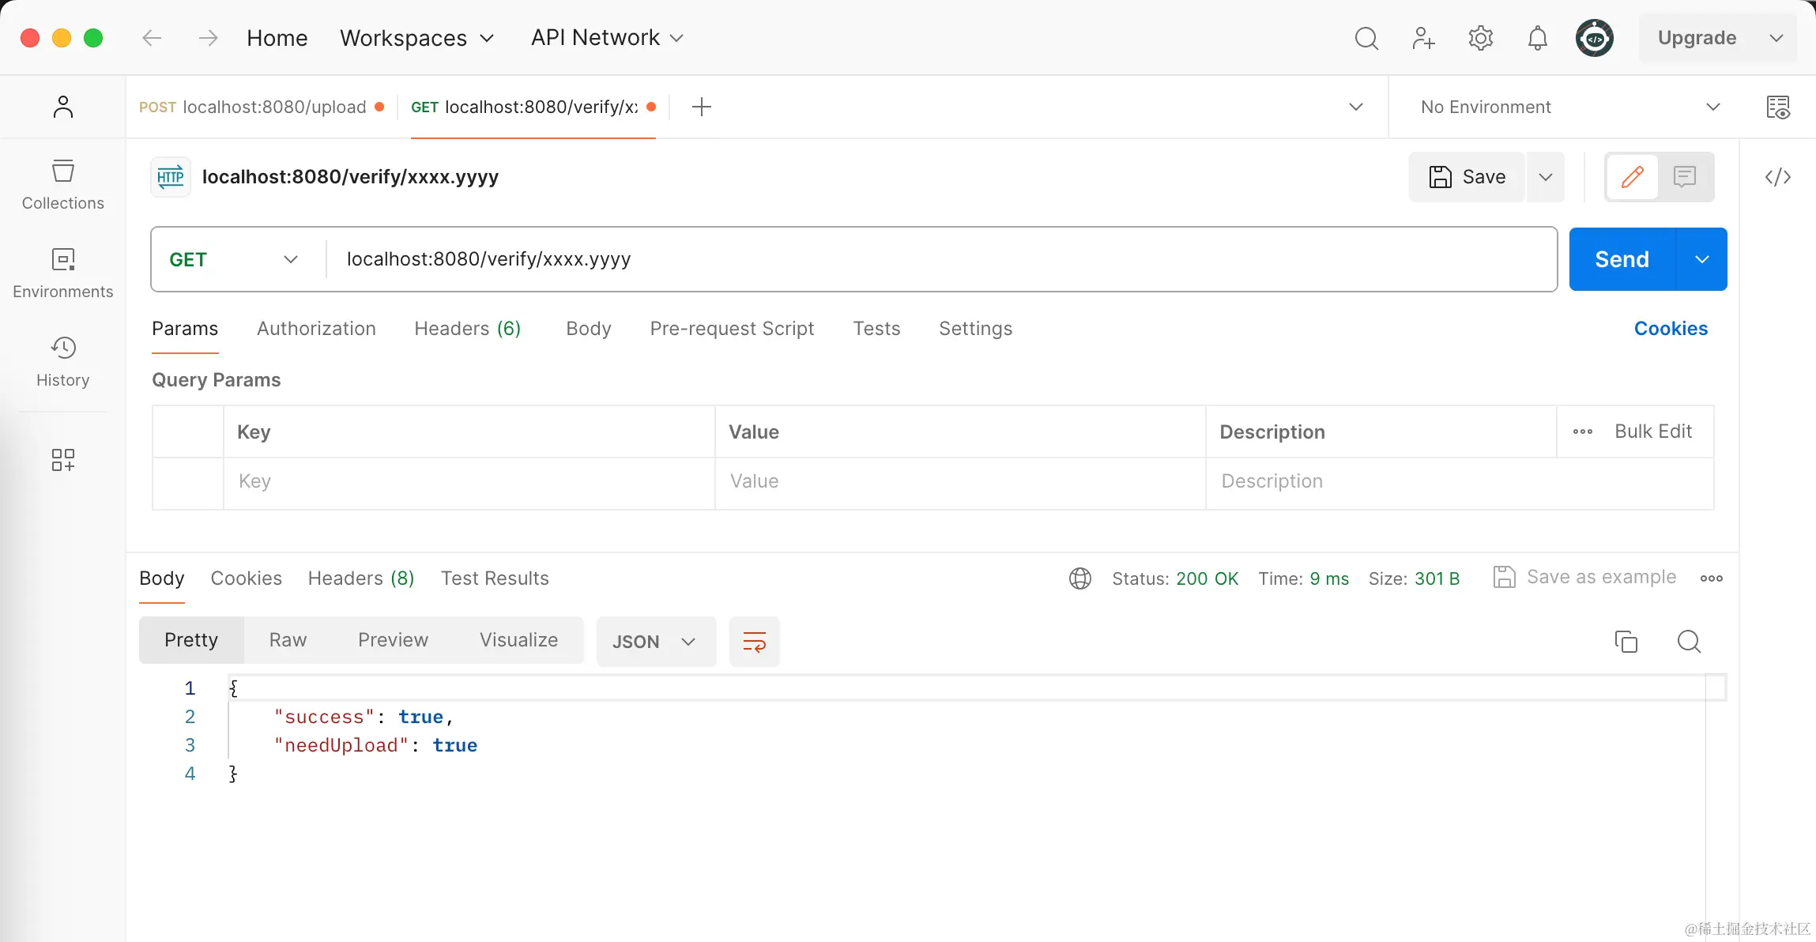The height and width of the screenshot is (942, 1816).
Task: Open the Save options dropdown
Action: pyautogui.click(x=1546, y=177)
